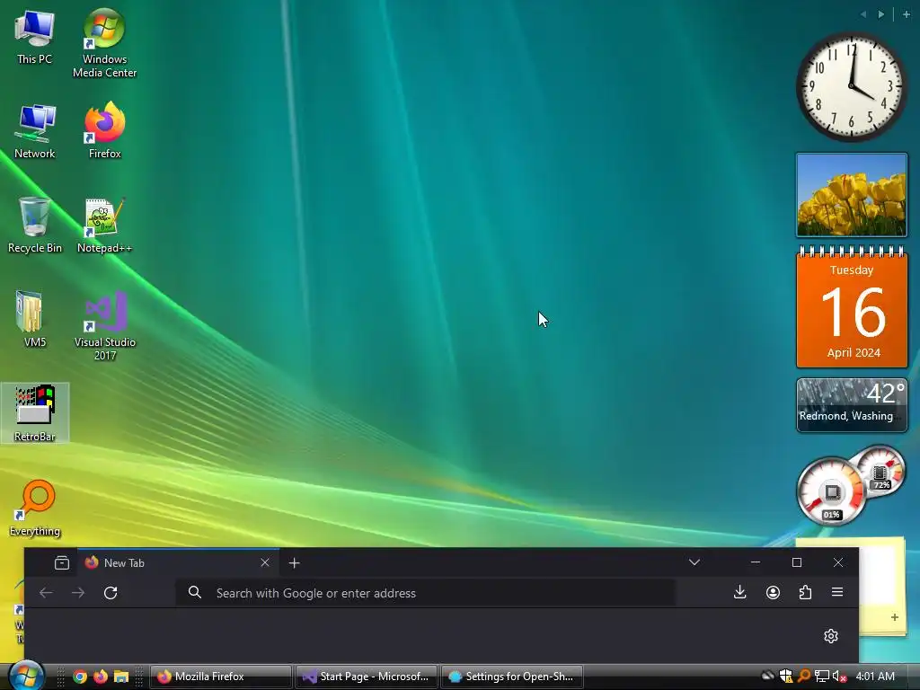Click the Firefox address search field
Image resolution: width=920 pixels, height=690 pixels.
[x=425, y=593]
